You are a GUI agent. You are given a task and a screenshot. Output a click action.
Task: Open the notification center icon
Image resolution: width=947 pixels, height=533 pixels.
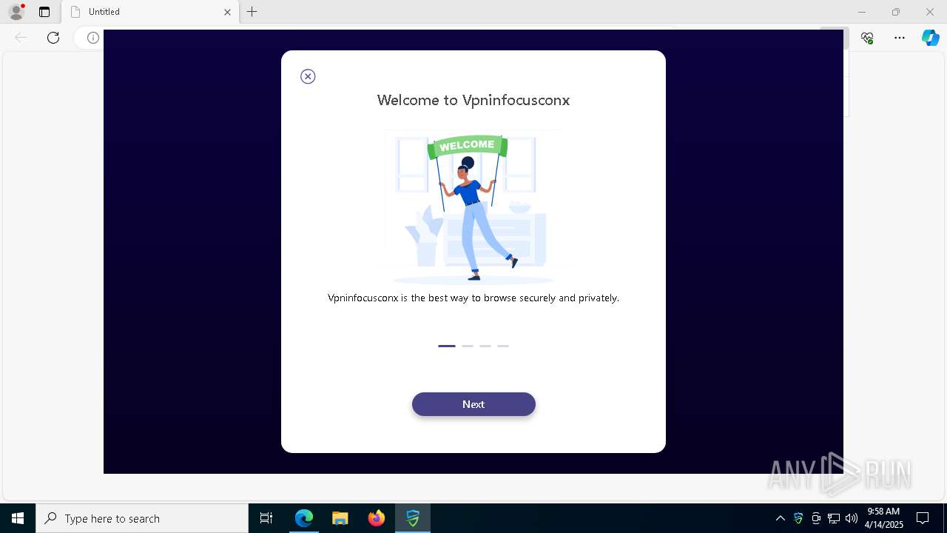[x=923, y=518]
